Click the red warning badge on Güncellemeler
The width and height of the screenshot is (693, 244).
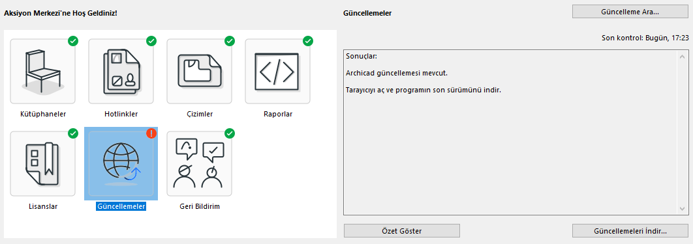coord(151,133)
